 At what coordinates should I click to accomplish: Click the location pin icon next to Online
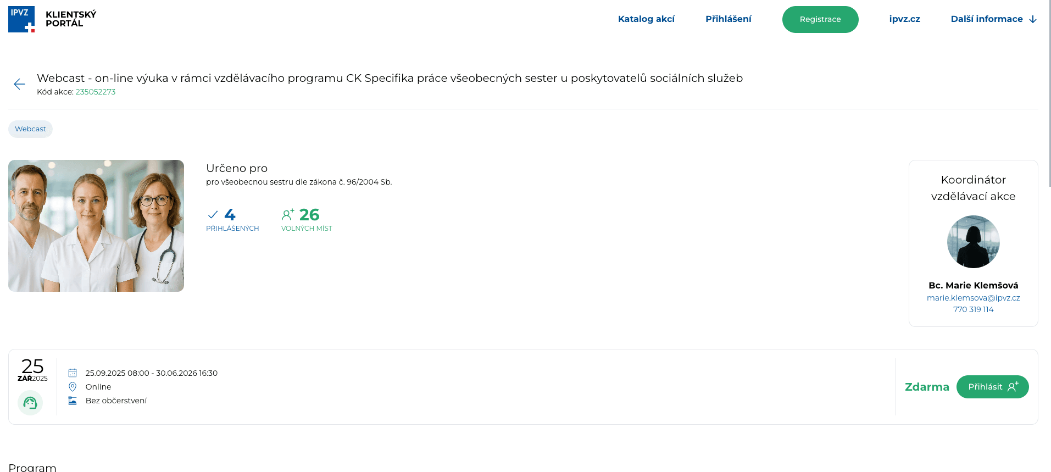(73, 387)
